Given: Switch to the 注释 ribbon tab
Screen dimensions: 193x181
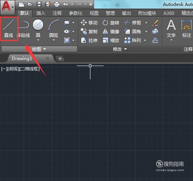Looking at the screenshot, I should point(57,13).
